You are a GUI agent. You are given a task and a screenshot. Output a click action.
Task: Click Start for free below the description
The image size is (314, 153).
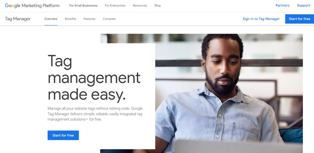click(63, 135)
